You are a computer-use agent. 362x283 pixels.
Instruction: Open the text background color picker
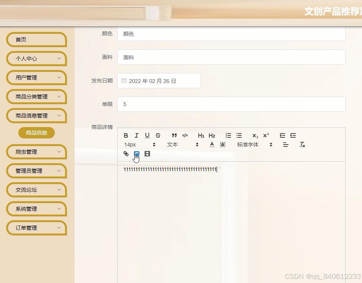pyautogui.click(x=223, y=145)
